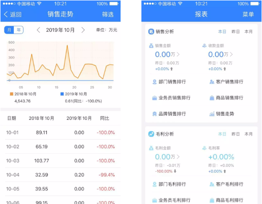This screenshot has height=204, width=262.
Task: Switch the period toggle to 月
Action: point(9,30)
